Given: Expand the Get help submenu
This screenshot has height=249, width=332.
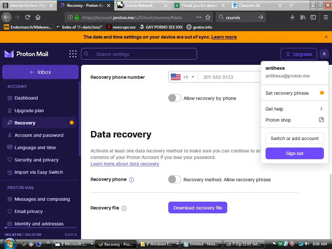Looking at the screenshot, I should point(294,109).
